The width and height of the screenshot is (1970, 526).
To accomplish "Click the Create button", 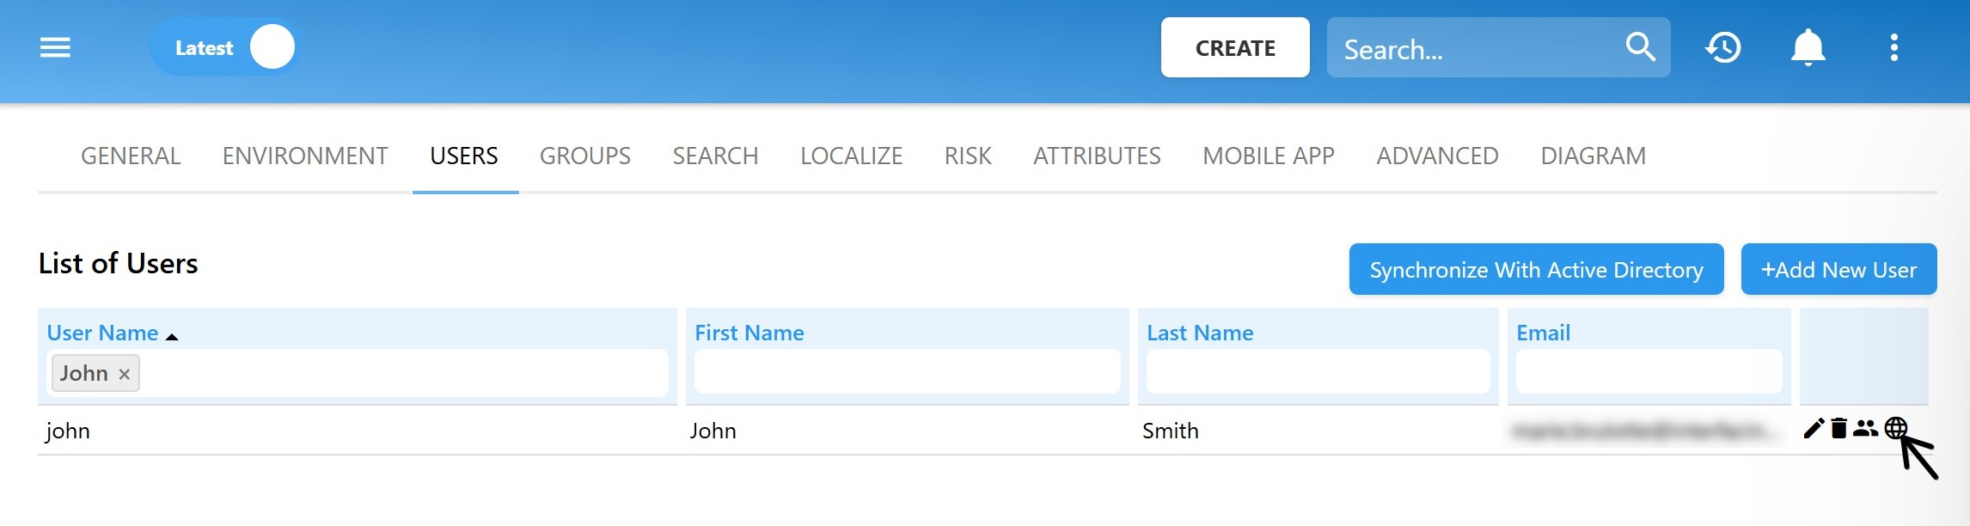I will pyautogui.click(x=1234, y=48).
